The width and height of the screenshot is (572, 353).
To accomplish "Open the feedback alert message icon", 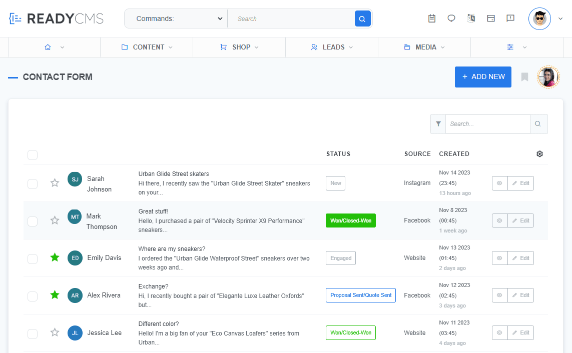I will click(510, 18).
